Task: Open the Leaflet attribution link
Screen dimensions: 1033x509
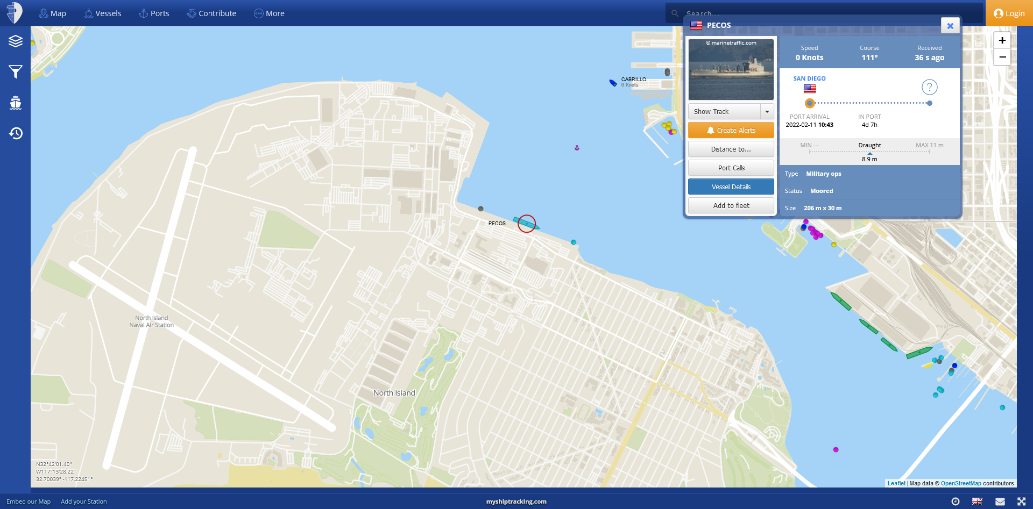Action: (x=896, y=483)
